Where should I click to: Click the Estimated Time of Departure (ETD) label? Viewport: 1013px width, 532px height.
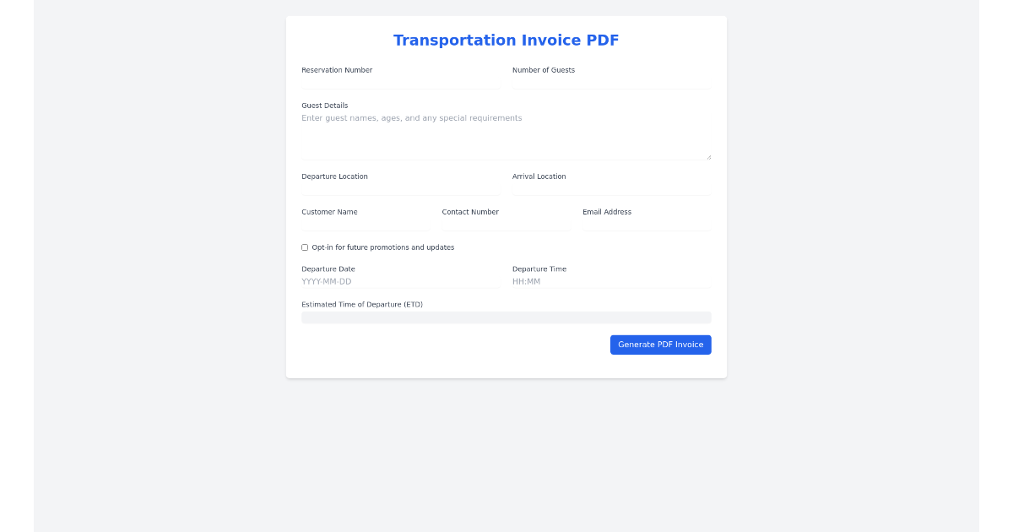(362, 304)
